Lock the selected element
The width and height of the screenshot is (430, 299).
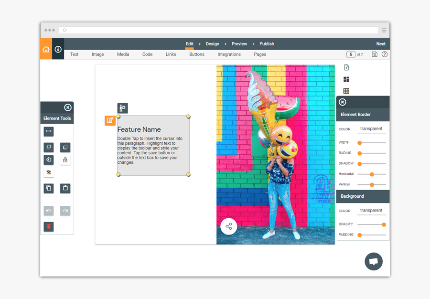click(x=65, y=160)
